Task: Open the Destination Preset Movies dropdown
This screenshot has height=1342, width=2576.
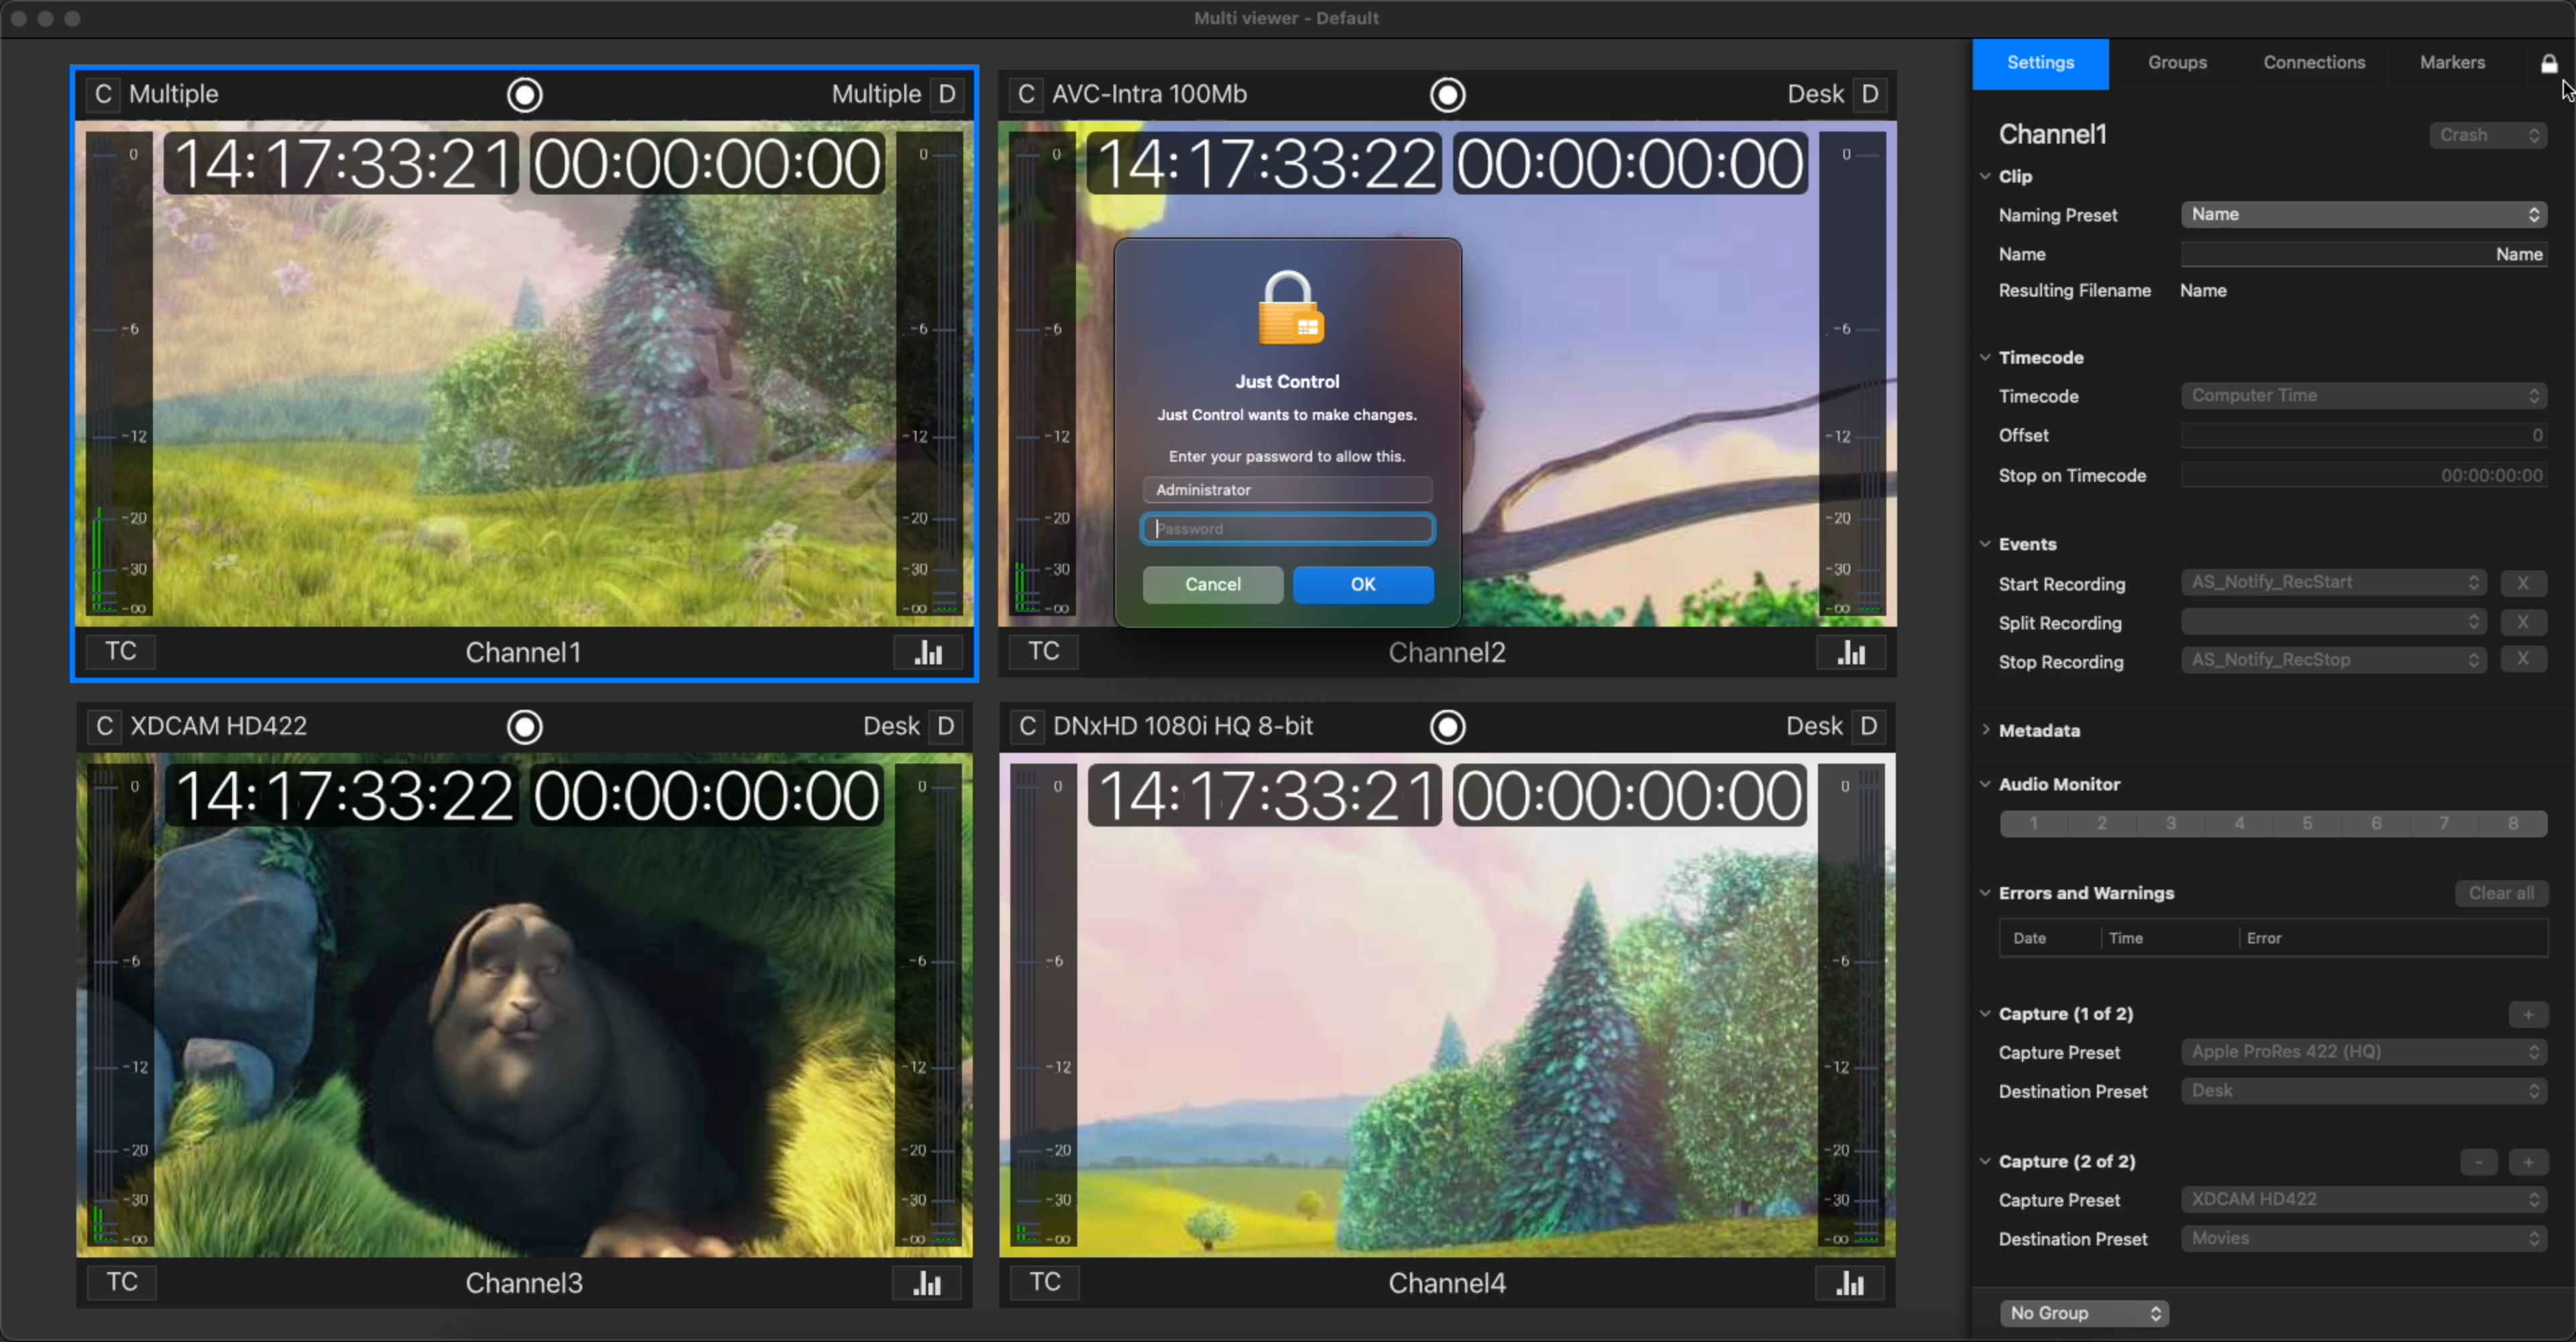Action: (x=2364, y=1239)
